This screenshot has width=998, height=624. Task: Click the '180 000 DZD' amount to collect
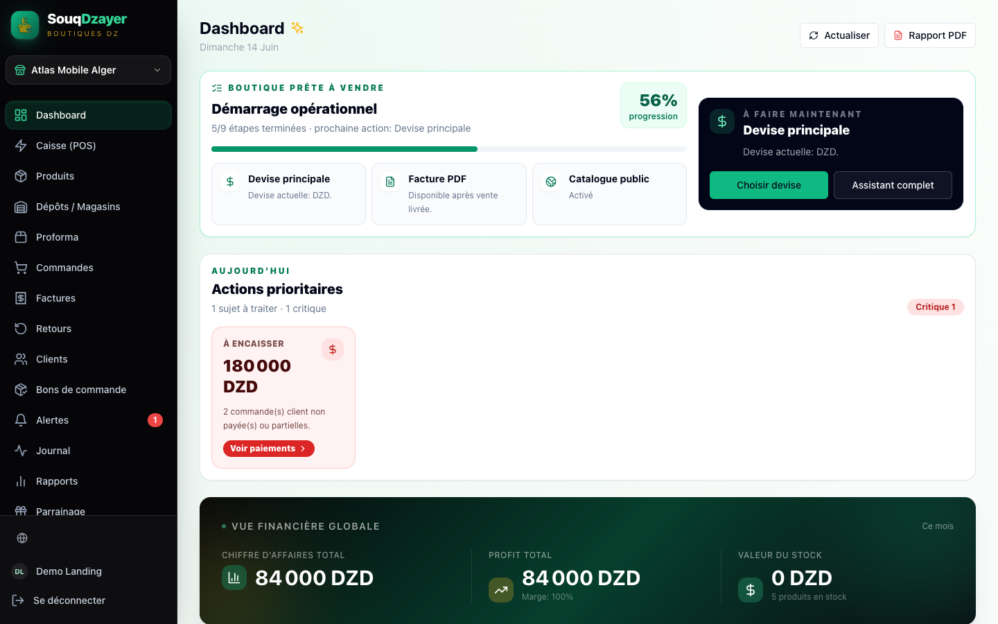tap(257, 376)
